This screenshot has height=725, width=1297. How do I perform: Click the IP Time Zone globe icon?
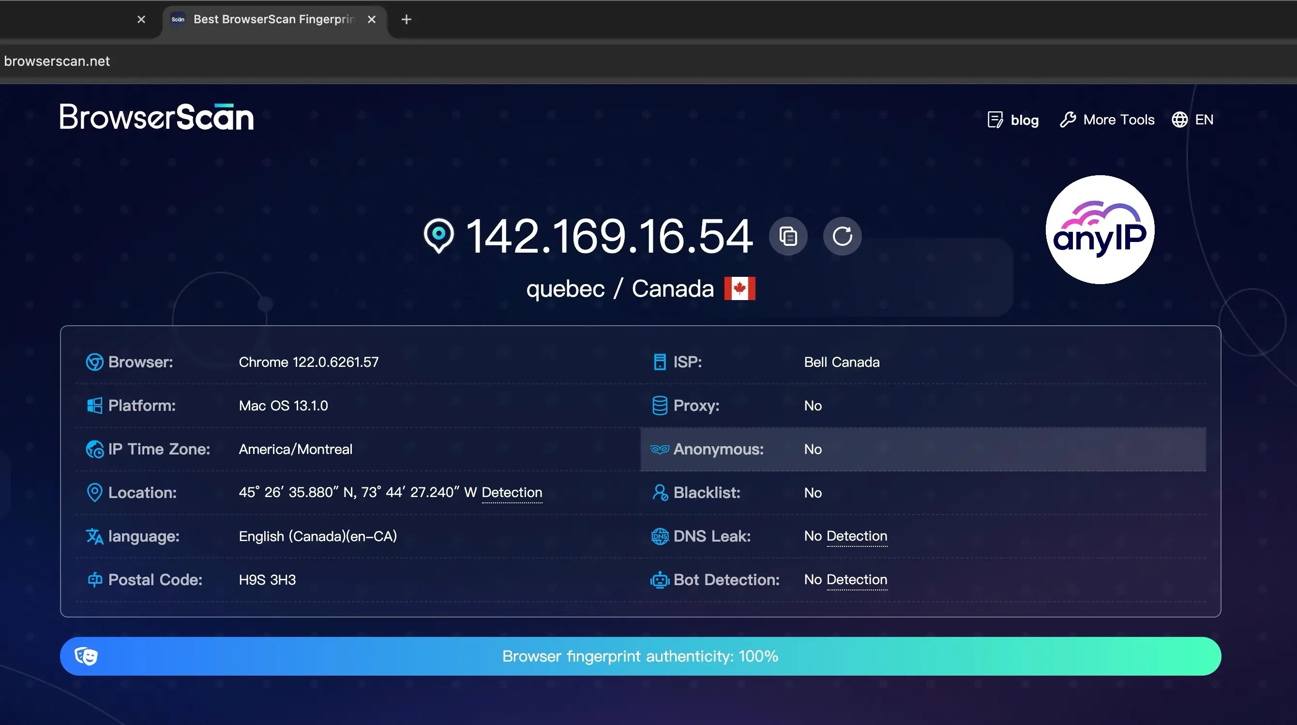pos(95,449)
